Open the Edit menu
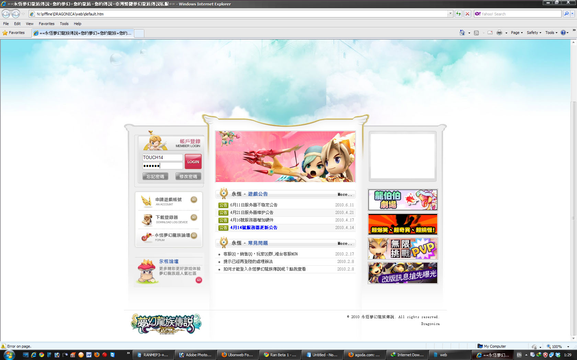 (17, 24)
